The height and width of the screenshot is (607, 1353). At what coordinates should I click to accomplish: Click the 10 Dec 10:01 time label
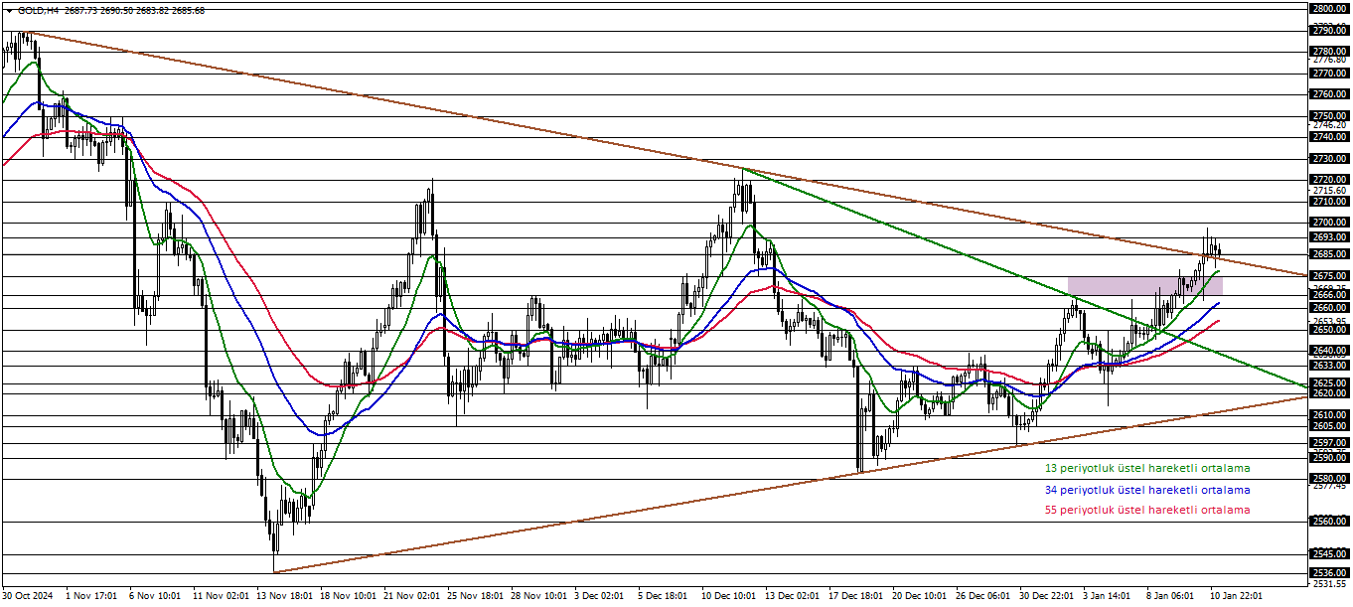(x=730, y=596)
